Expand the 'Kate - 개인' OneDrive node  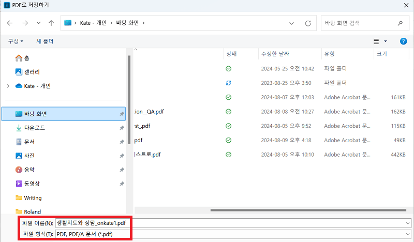pos(8,86)
